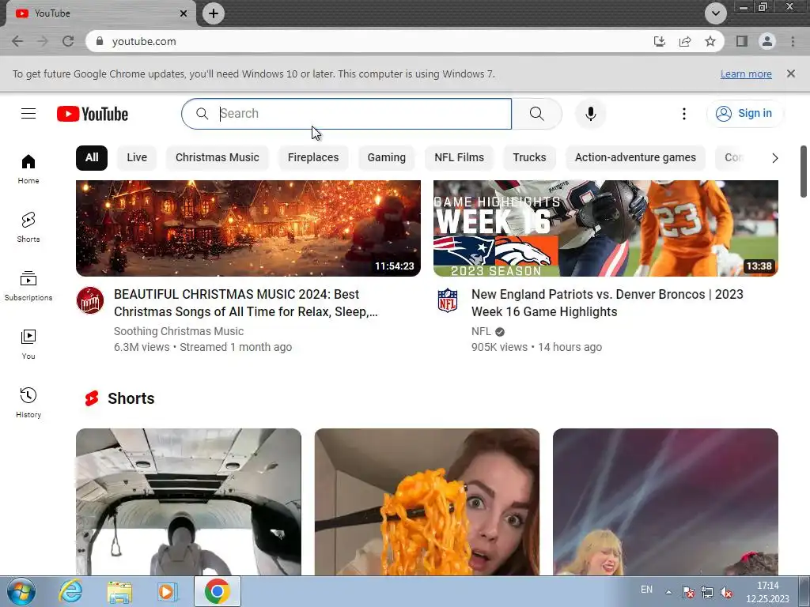Open Windows Explorer from taskbar
The height and width of the screenshot is (607, 810).
[119, 591]
